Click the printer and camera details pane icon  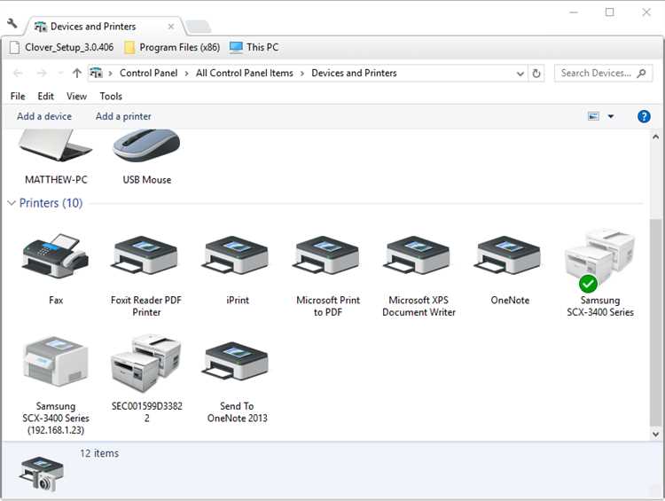coord(42,474)
